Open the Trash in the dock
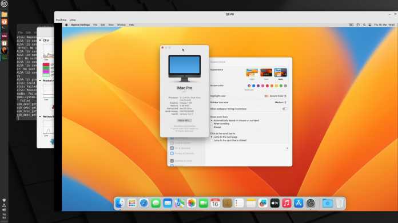Screen dimensions: 398x223 (x=340, y=203)
